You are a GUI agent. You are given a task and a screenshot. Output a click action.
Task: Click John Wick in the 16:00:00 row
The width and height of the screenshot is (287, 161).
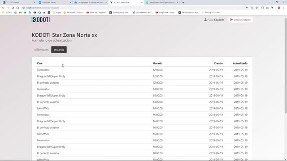43,134
